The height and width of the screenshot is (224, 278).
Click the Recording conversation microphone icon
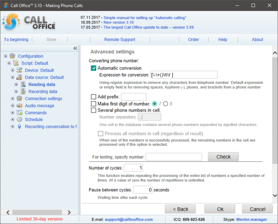click(x=19, y=127)
